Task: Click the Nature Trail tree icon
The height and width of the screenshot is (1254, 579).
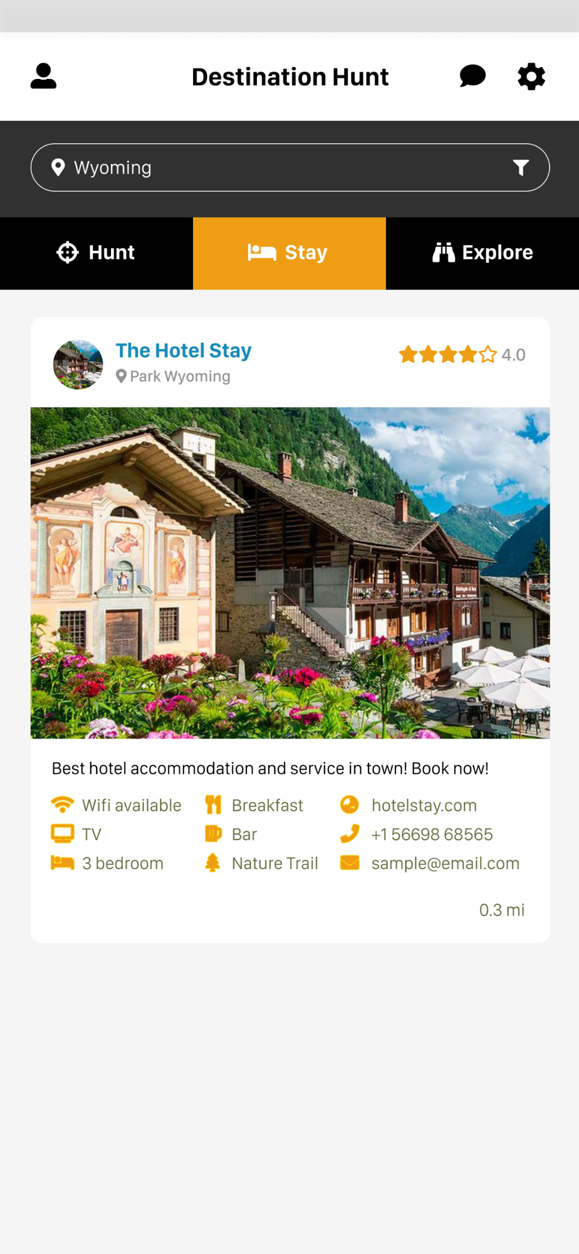Action: (x=213, y=863)
